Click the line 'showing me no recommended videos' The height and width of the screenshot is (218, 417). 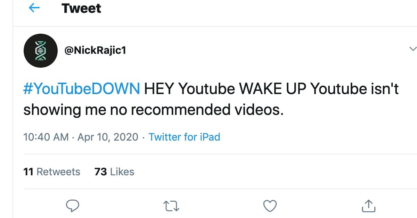pos(153,110)
